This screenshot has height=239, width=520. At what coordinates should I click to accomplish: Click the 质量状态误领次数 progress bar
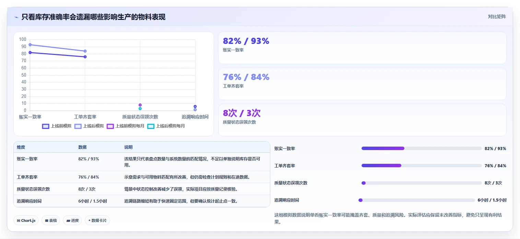[x=422, y=183]
